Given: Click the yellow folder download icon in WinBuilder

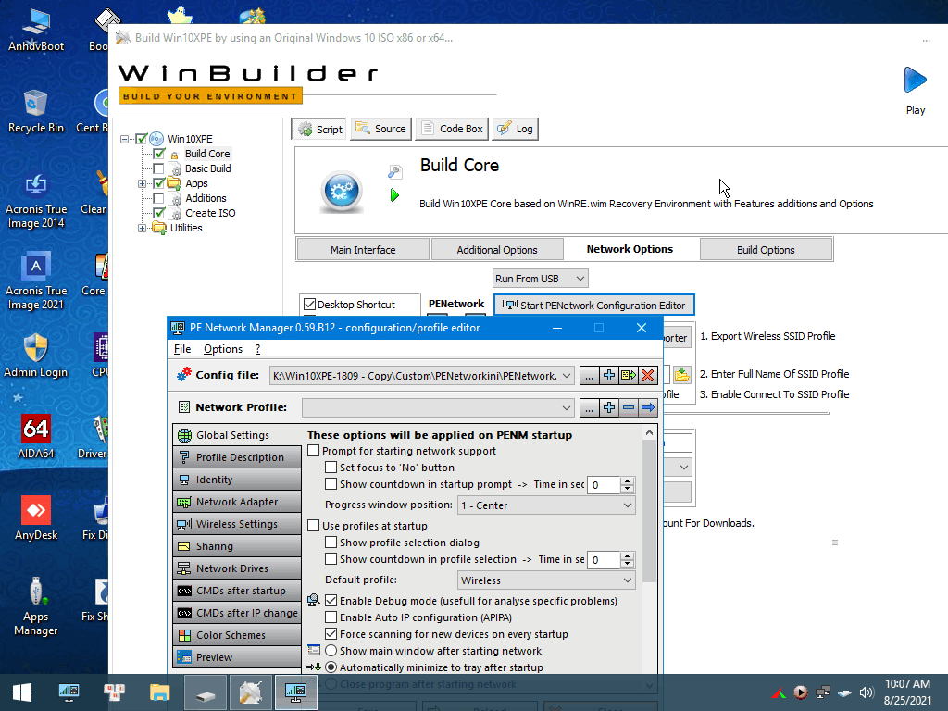Looking at the screenshot, I should click(682, 375).
